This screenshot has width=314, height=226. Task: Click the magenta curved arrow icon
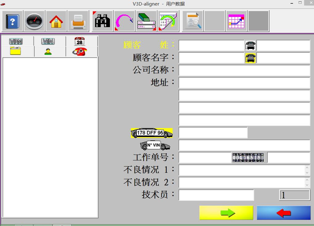click(x=124, y=21)
